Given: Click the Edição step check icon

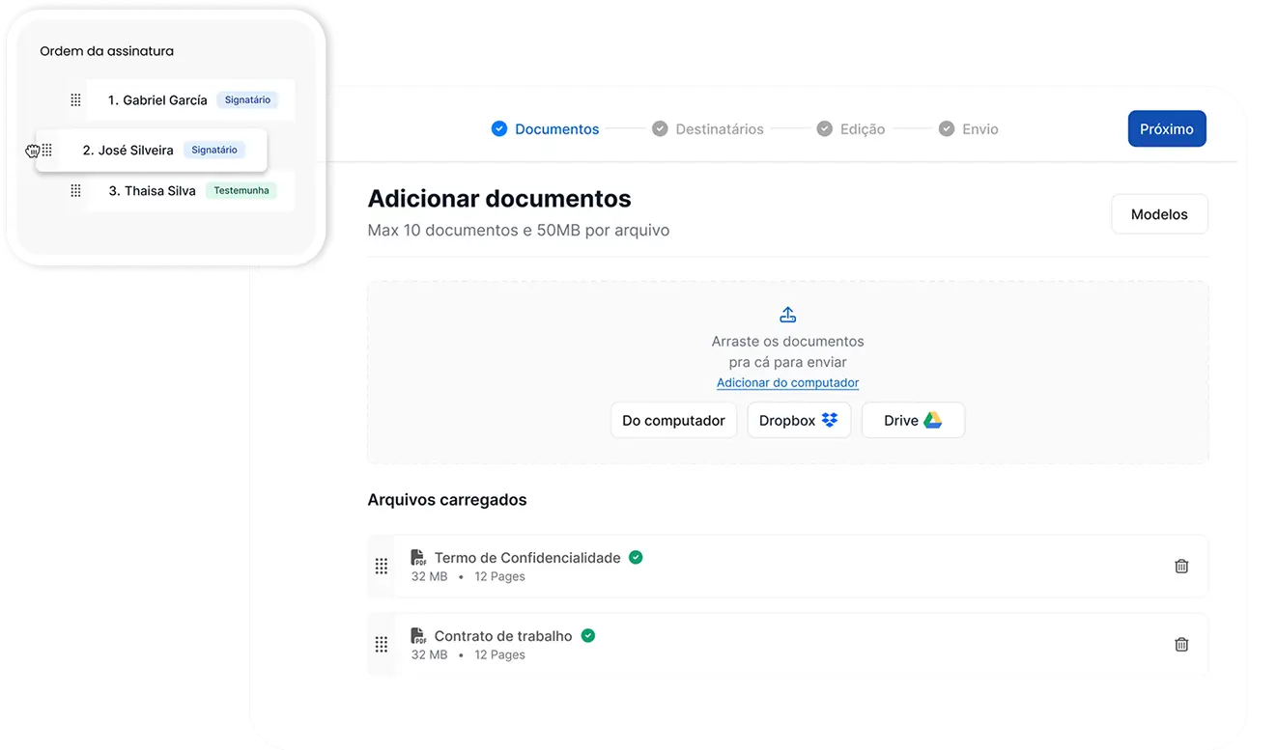Looking at the screenshot, I should coord(825,128).
